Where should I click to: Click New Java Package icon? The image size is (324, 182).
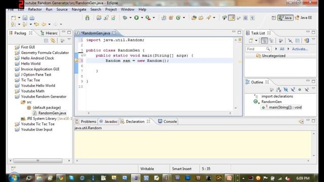pyautogui.click(x=171, y=18)
